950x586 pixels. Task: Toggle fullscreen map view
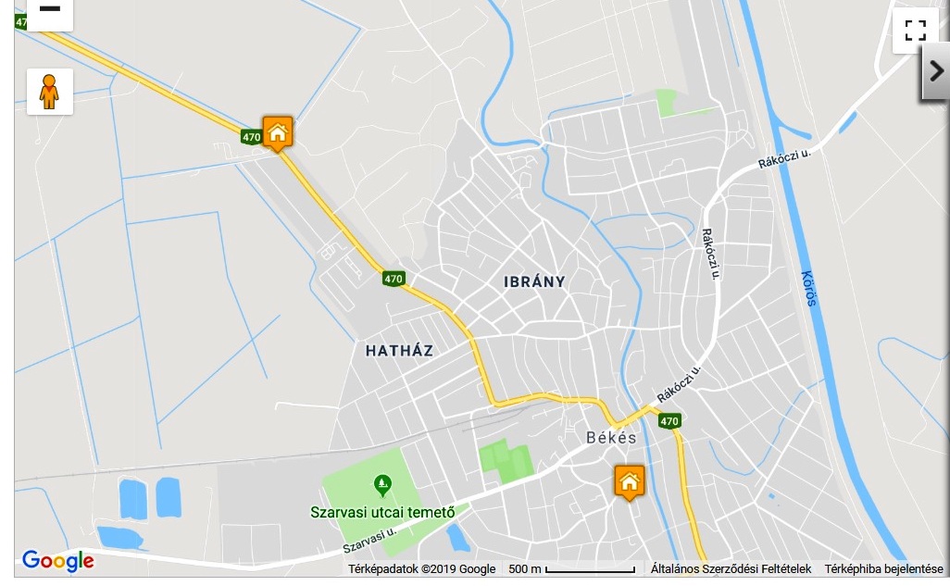click(x=916, y=31)
